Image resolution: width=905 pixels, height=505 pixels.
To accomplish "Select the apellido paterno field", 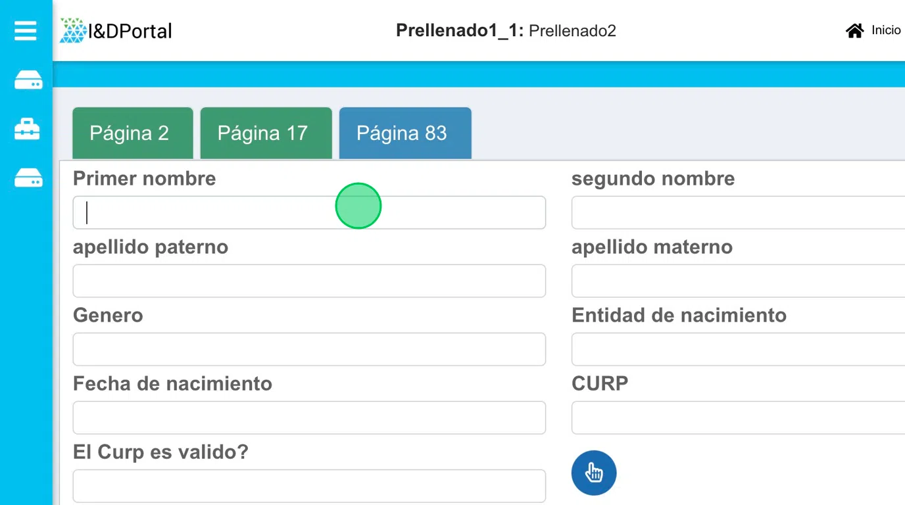I will tap(309, 281).
